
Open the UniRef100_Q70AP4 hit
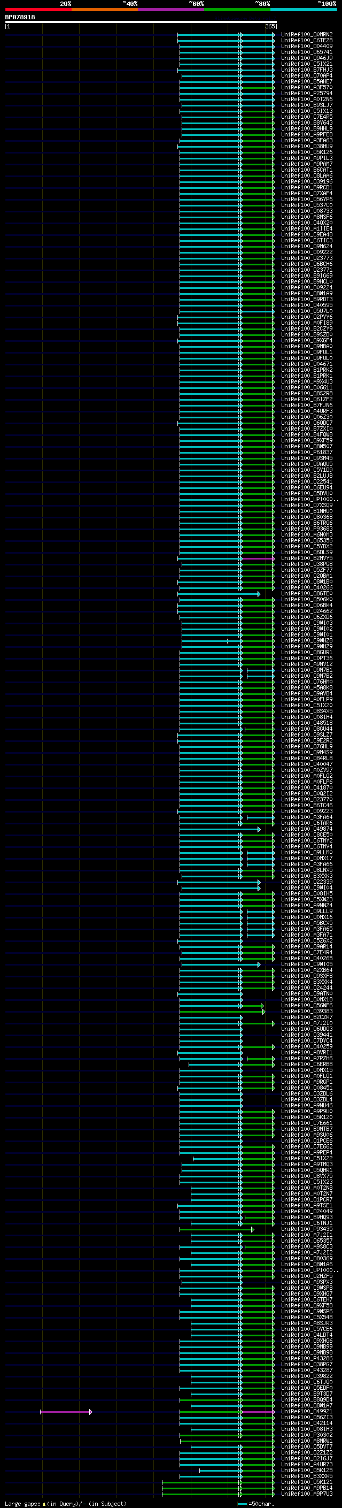306,75
